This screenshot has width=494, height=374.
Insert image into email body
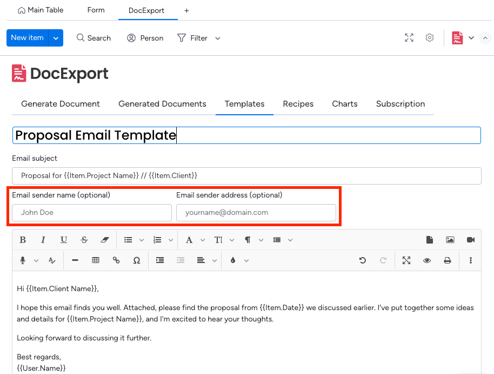pyautogui.click(x=450, y=240)
